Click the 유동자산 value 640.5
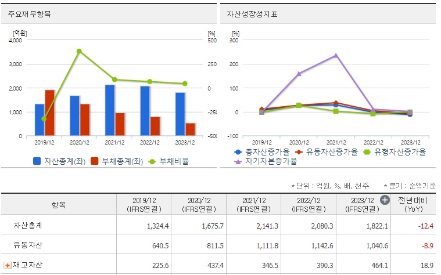 pyautogui.click(x=160, y=245)
